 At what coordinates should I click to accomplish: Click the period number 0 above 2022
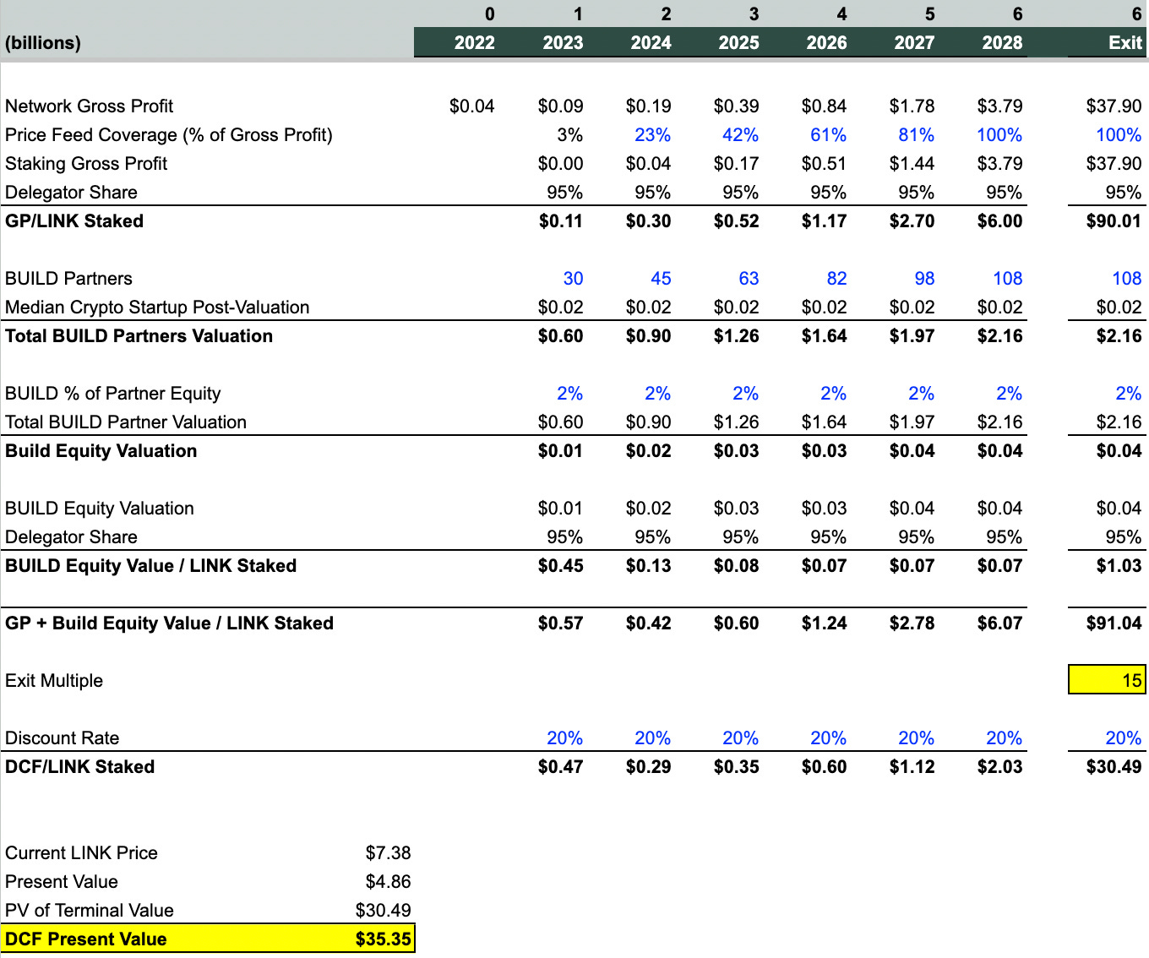pos(490,14)
